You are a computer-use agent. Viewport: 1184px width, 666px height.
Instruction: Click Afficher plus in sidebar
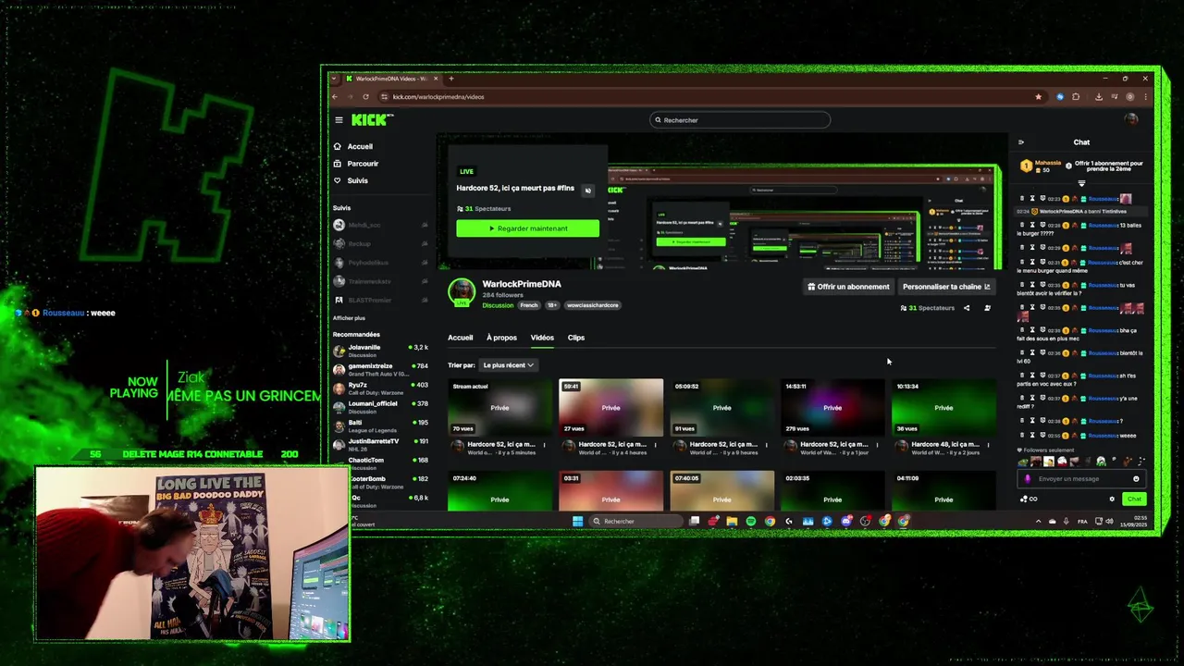(x=349, y=318)
